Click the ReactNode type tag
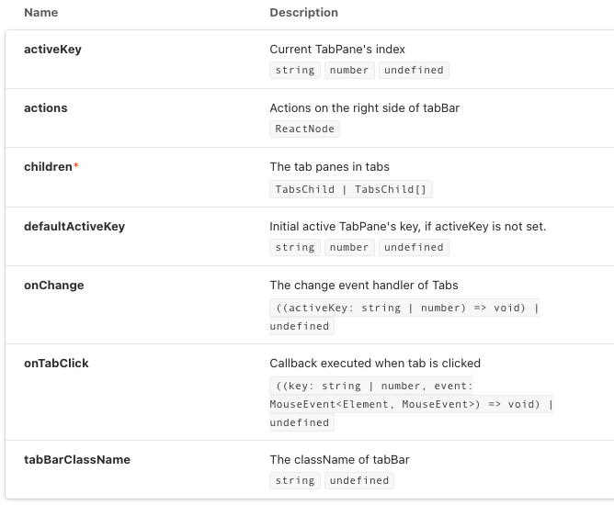Screen dimensions: 614x505 coord(304,129)
